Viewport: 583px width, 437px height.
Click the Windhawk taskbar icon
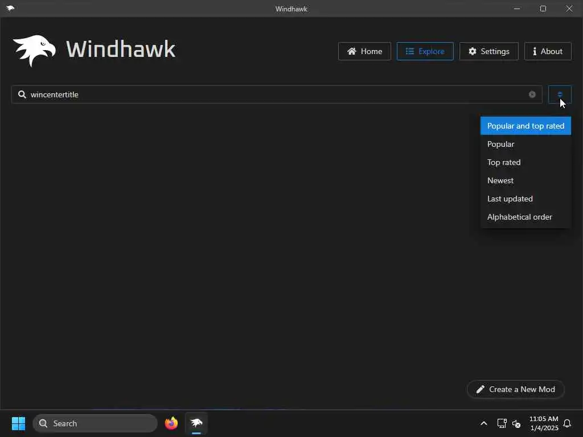(x=196, y=423)
